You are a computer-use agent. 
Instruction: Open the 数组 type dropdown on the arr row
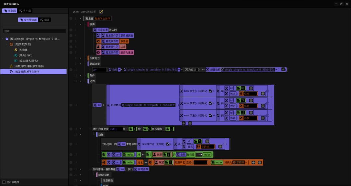pos(119,70)
